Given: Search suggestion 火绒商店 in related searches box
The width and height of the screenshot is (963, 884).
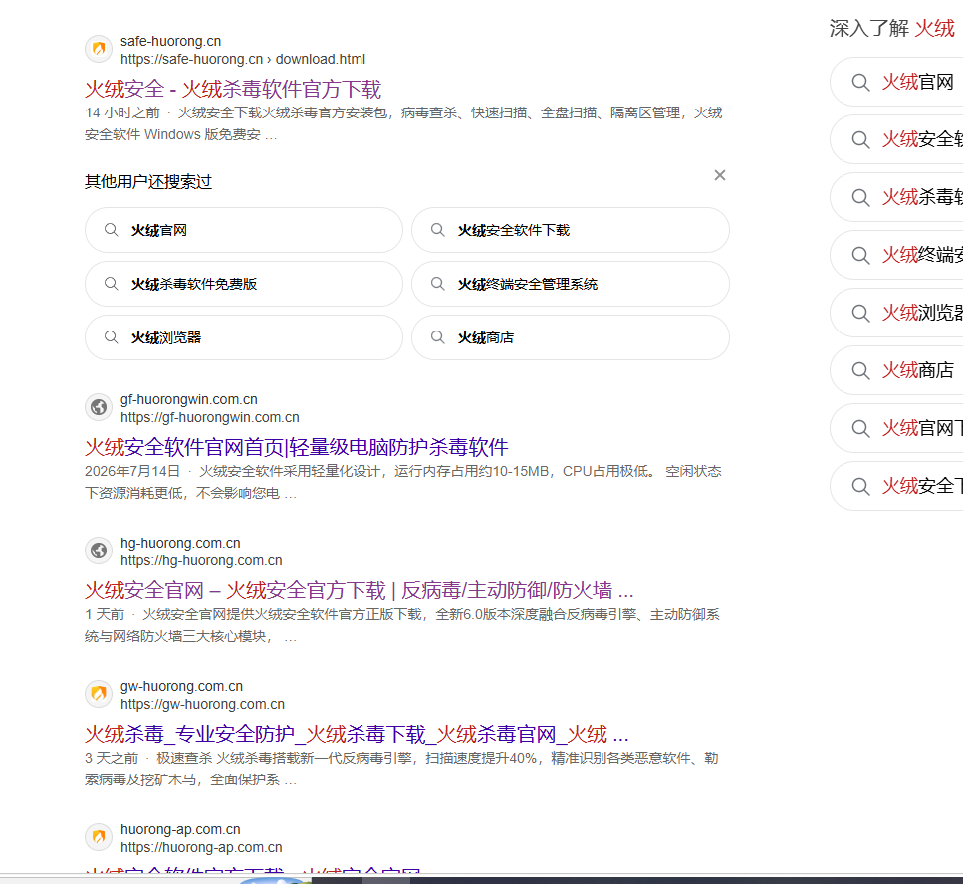Looking at the screenshot, I should click(571, 337).
